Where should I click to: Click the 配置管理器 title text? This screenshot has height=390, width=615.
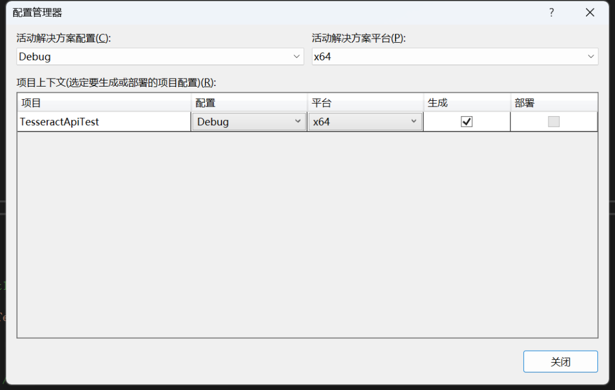[37, 13]
